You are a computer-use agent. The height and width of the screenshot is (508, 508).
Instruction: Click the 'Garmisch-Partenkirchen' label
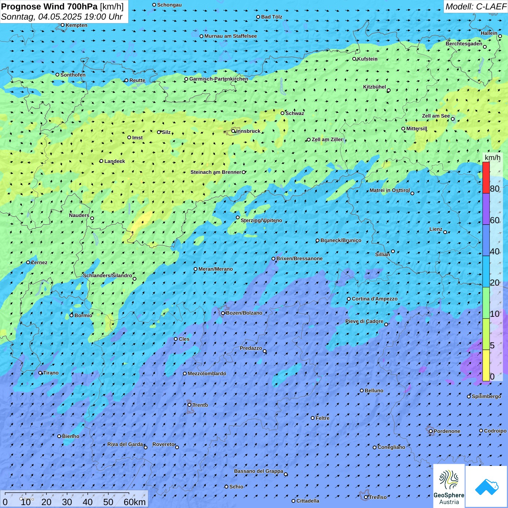[219, 79]
